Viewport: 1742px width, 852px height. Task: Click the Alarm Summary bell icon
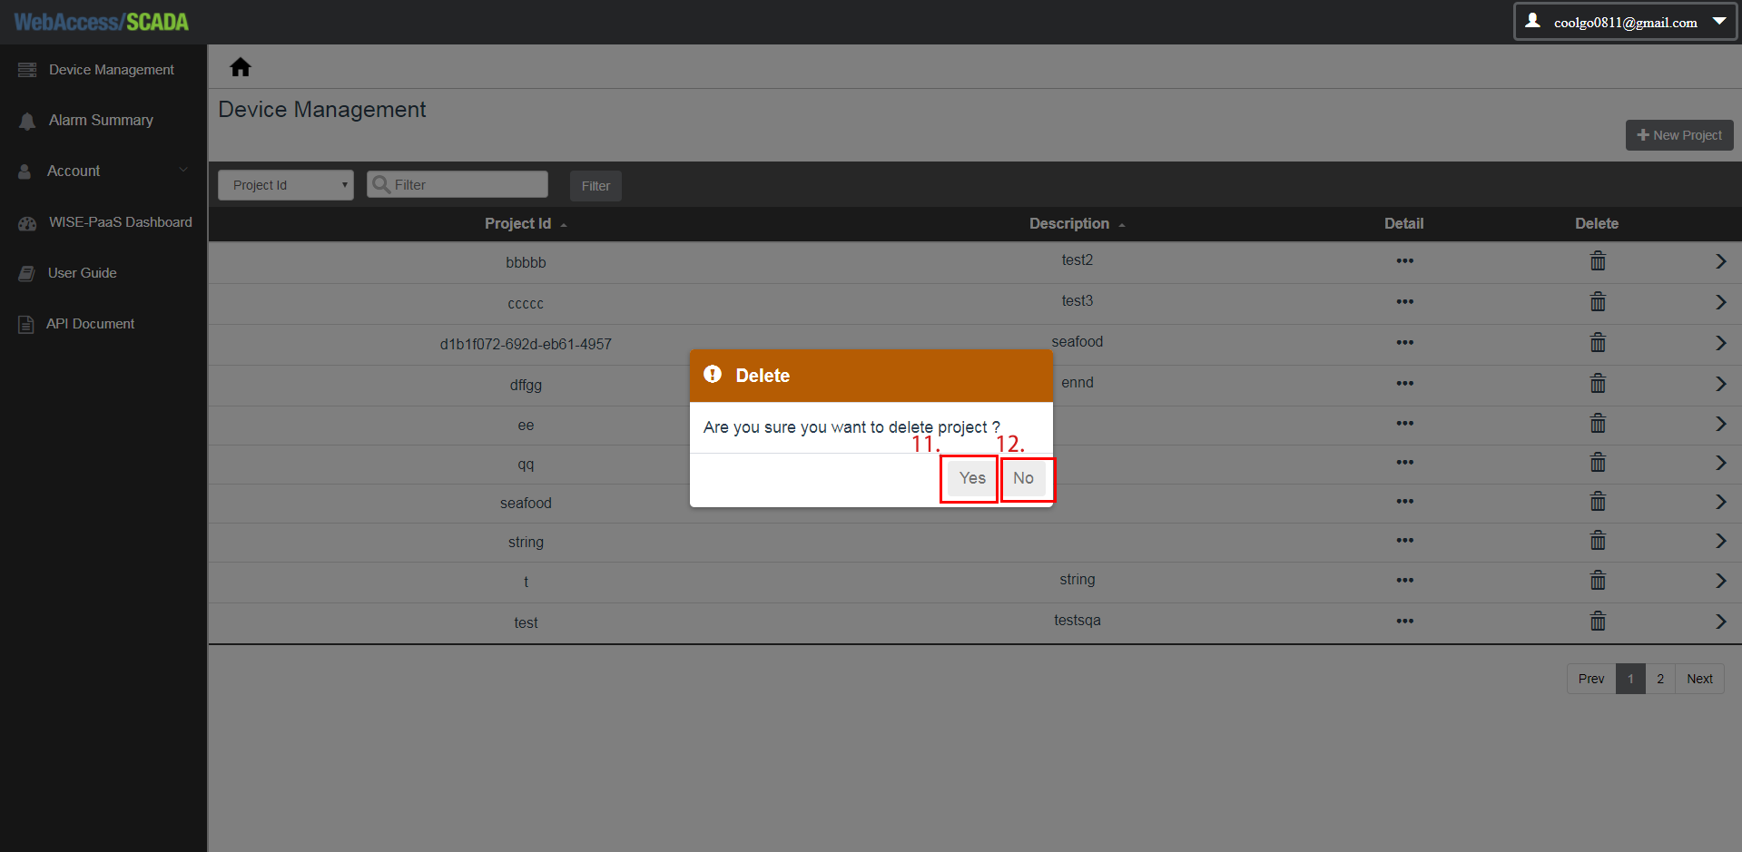pos(27,121)
